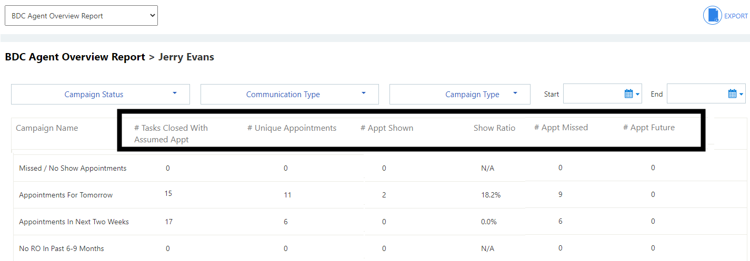Click inside the End date field
The height and width of the screenshot is (261, 750).
(x=696, y=94)
